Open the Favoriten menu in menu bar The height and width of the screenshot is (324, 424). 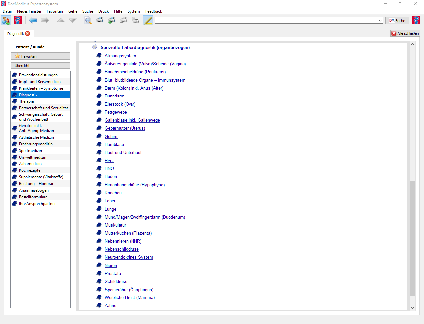[55, 11]
